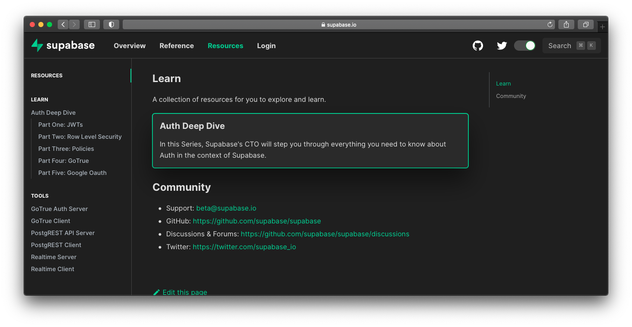Click the supabase wordmark text

pos(71,46)
